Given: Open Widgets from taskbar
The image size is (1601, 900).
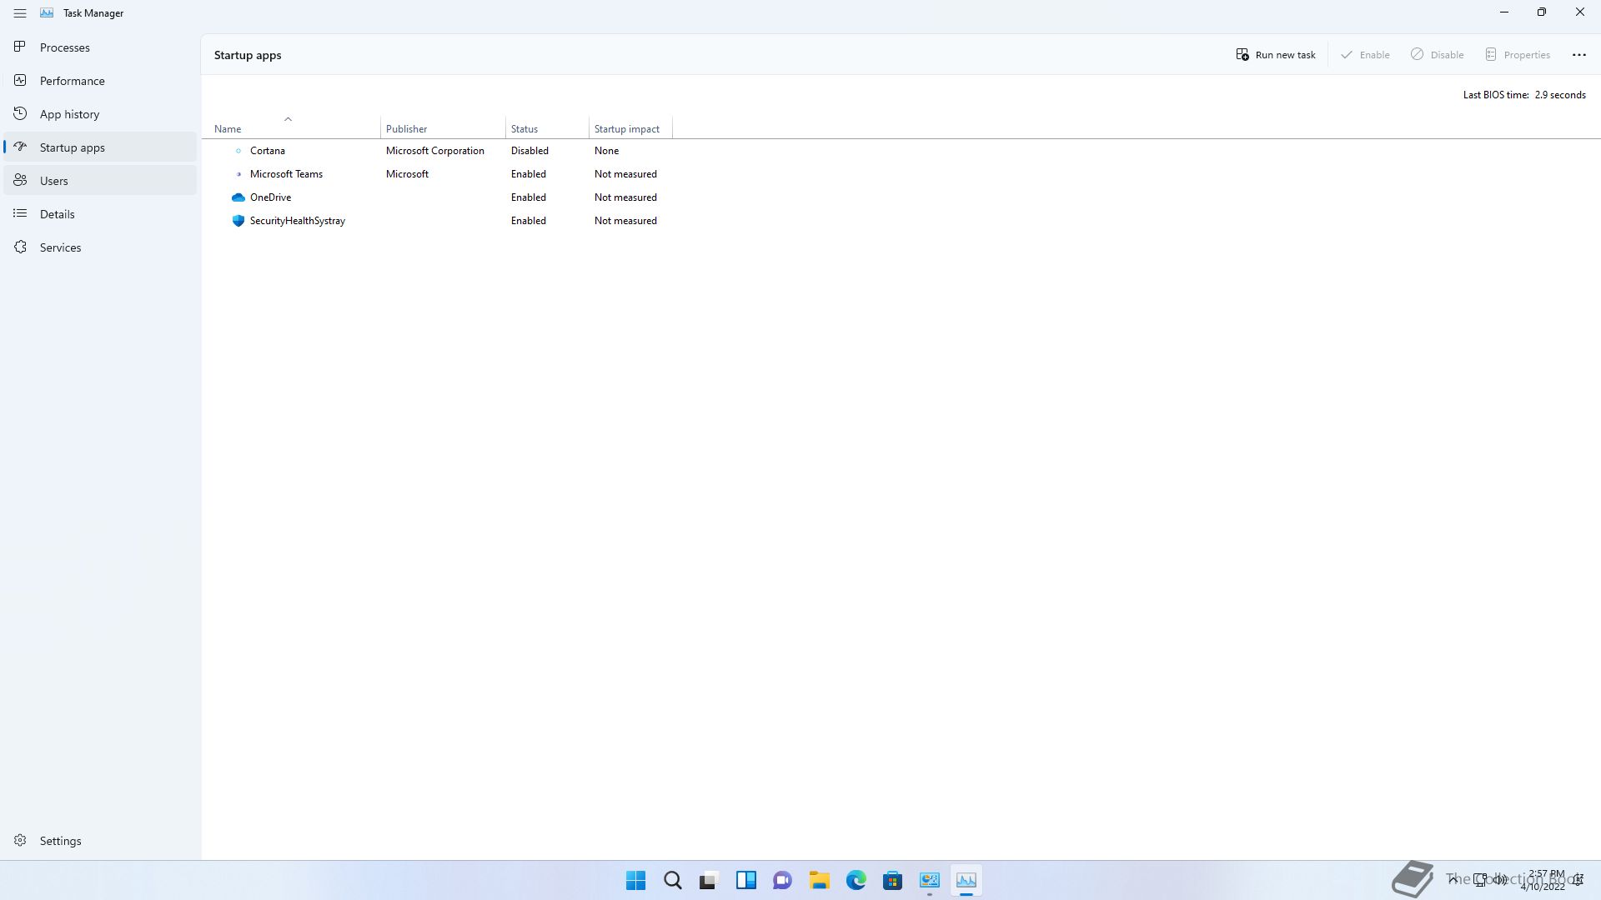Looking at the screenshot, I should pos(745,880).
